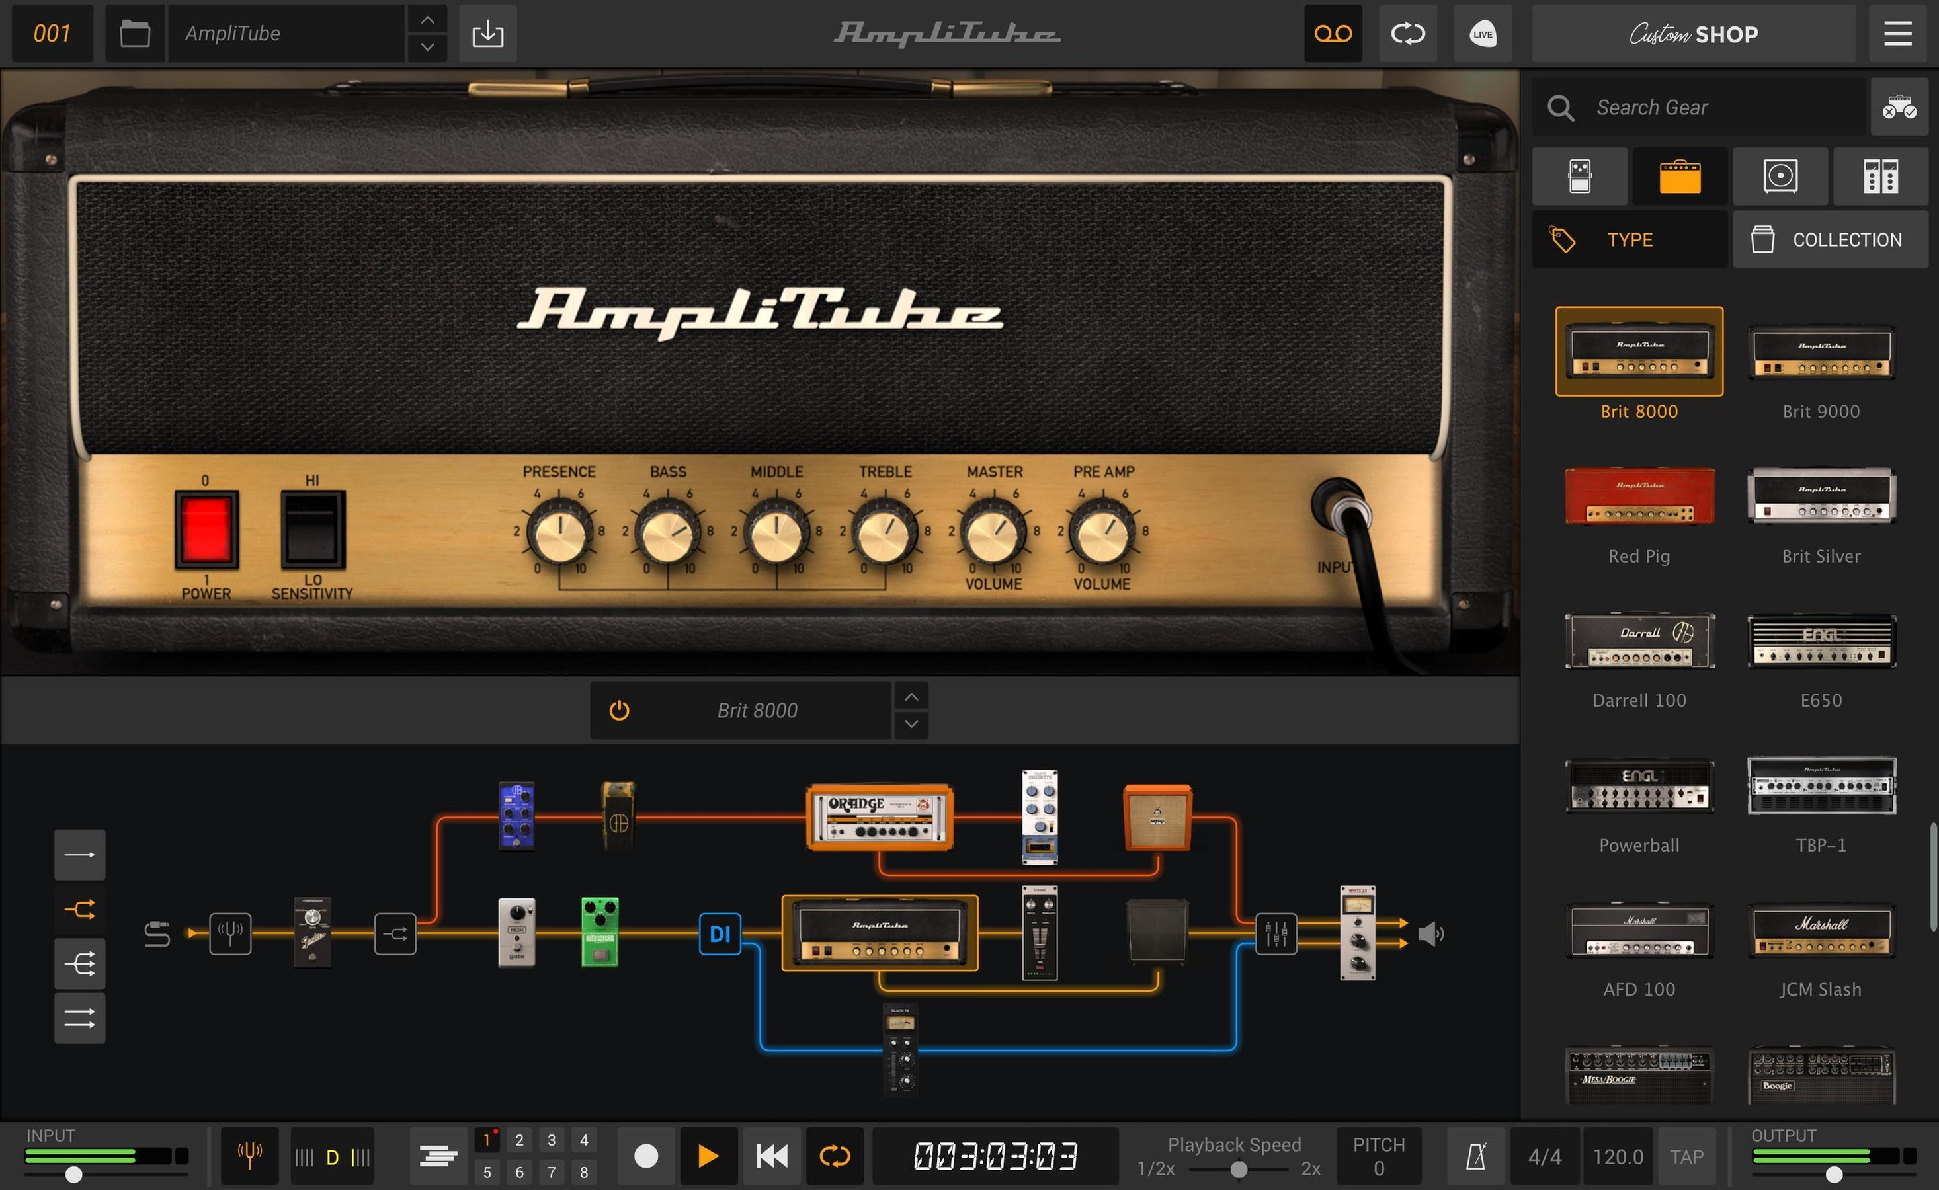
Task: Select the stompbox gear category icon
Action: [1579, 177]
